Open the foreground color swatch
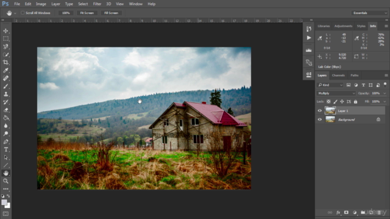Viewport: 390px width, 219px height. (x=4, y=203)
